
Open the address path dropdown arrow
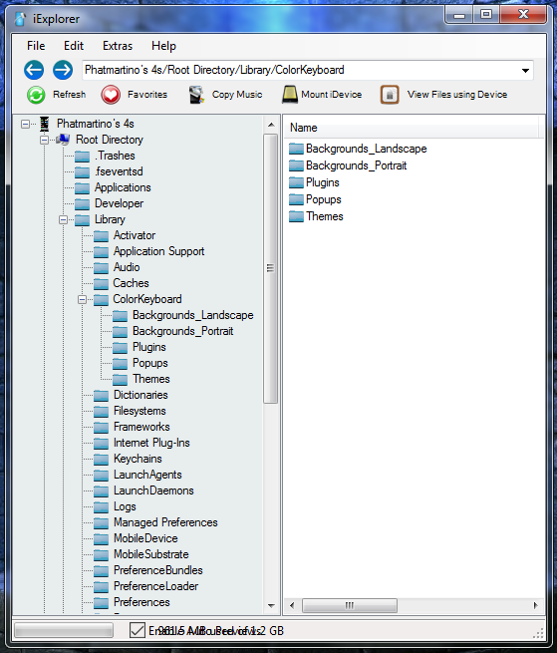tap(525, 71)
